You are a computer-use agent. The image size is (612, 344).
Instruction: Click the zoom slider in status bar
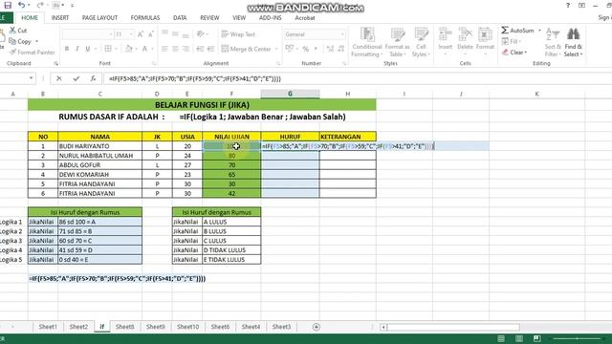578,339
